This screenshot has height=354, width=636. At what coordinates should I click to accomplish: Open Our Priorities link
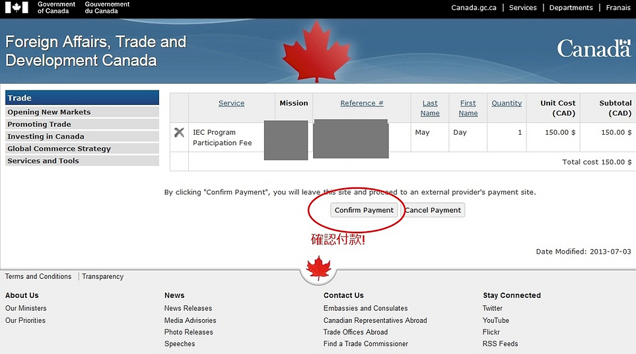click(x=25, y=320)
